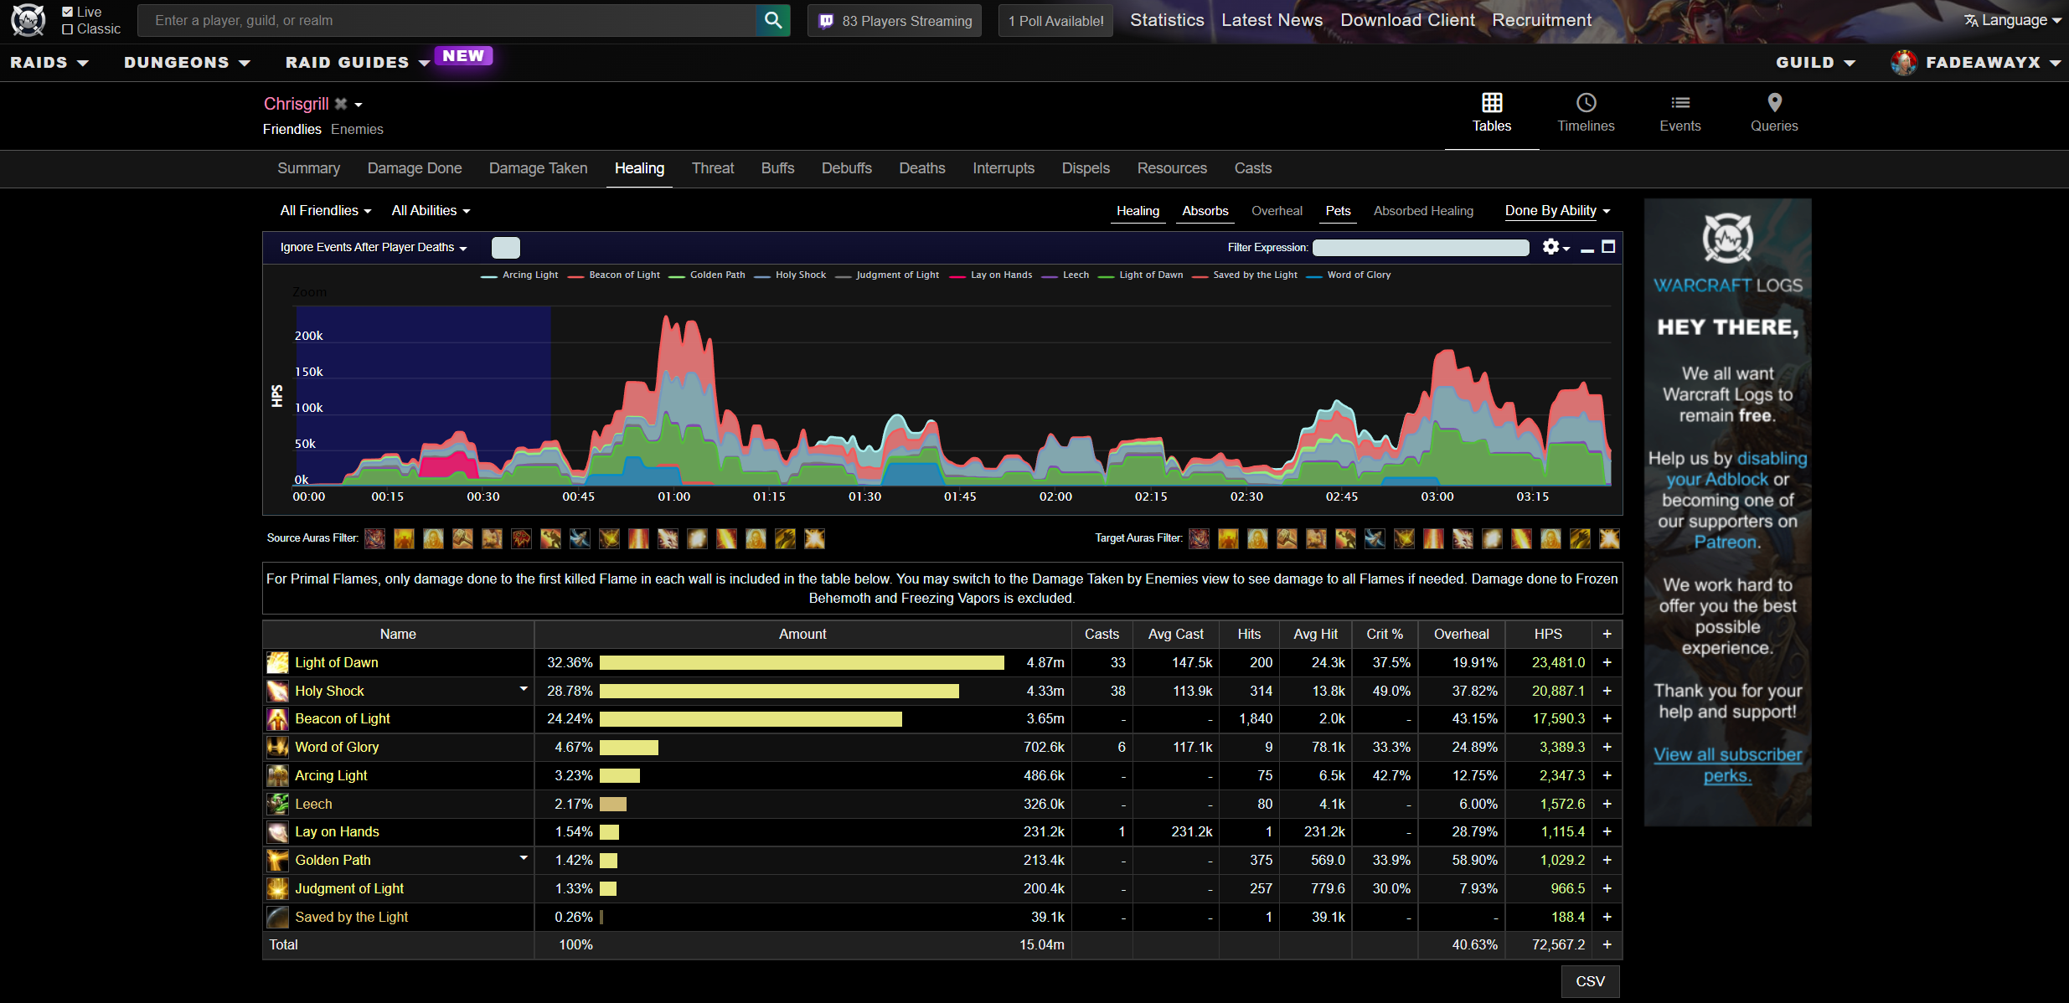Screen dimensions: 2069x1003
Task: Expand the All Friendlies dropdown
Action: pos(325,211)
